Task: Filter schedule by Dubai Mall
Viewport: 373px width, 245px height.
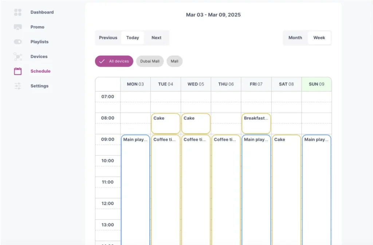Action: [x=150, y=61]
